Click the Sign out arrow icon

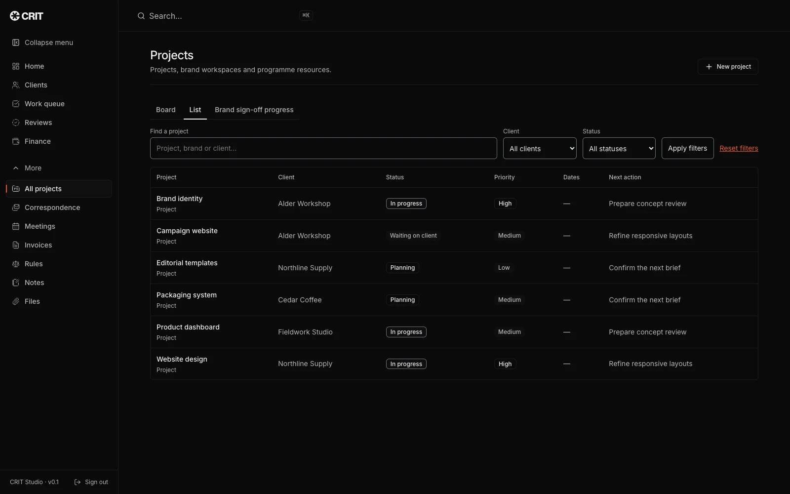[x=78, y=482]
